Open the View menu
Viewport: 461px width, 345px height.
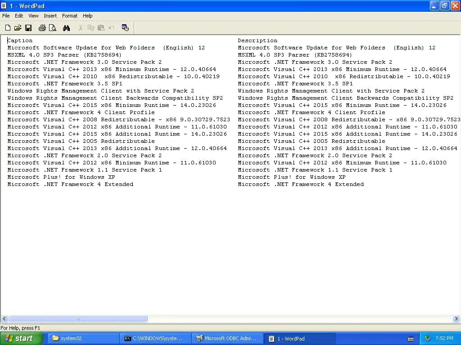(33, 16)
